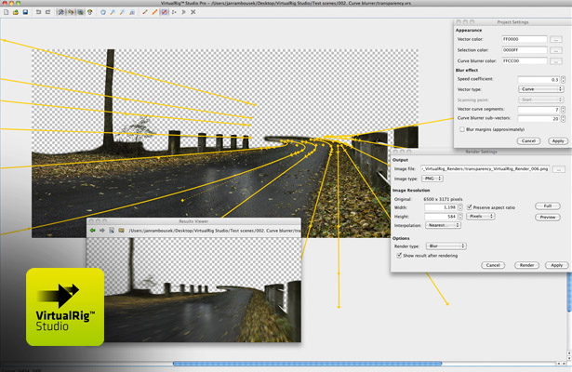Click the Height value field 584
The height and width of the screenshot is (372, 572).
(441, 217)
